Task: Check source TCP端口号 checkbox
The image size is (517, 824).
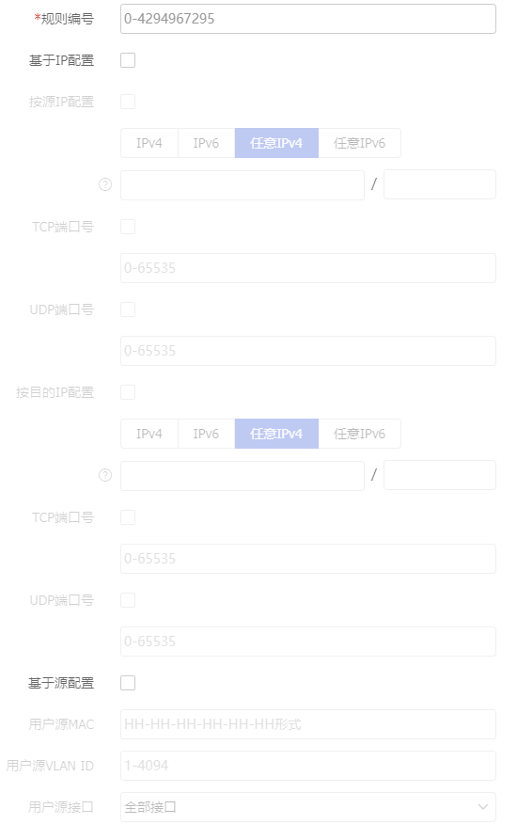Action: click(128, 227)
